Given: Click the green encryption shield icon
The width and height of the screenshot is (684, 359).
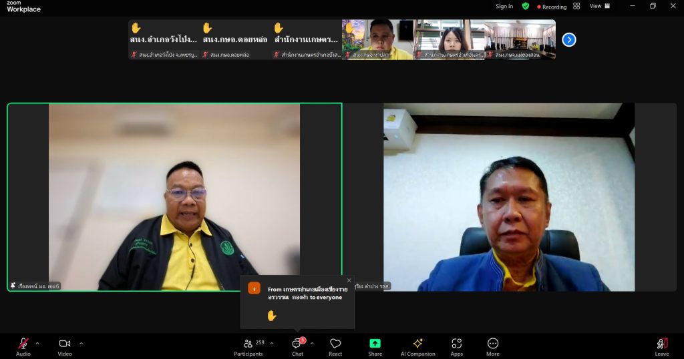Looking at the screenshot, I should [x=526, y=6].
